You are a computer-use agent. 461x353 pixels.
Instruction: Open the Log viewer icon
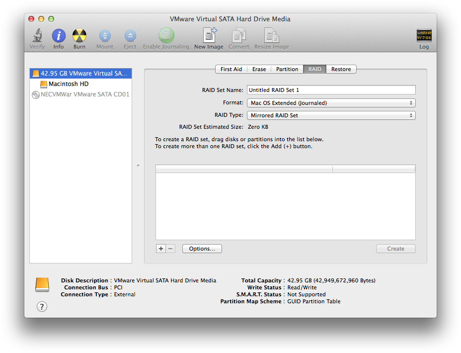(x=424, y=36)
